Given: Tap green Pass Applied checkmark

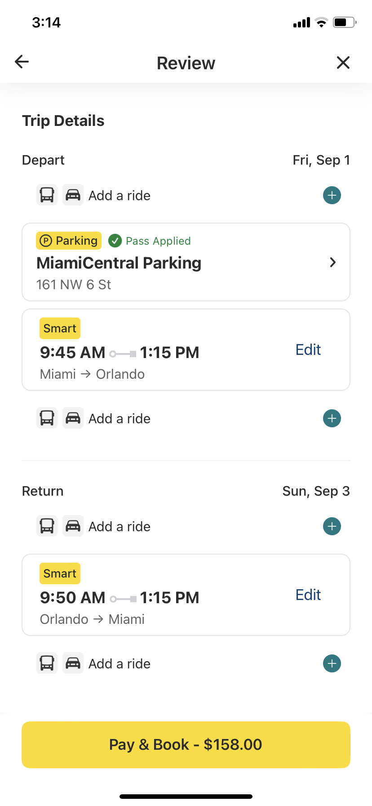Looking at the screenshot, I should pos(115,241).
